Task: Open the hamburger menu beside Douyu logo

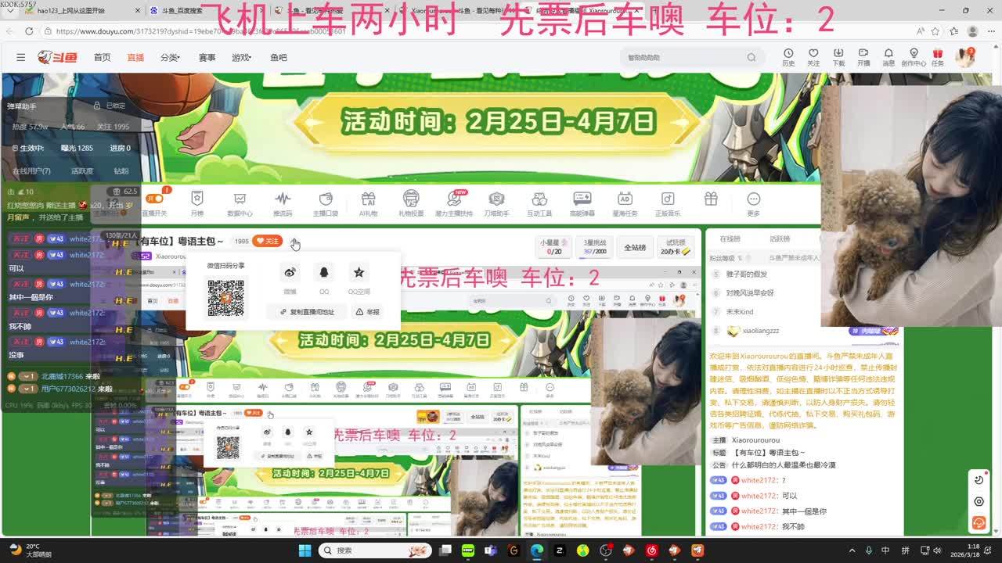Action: point(20,57)
